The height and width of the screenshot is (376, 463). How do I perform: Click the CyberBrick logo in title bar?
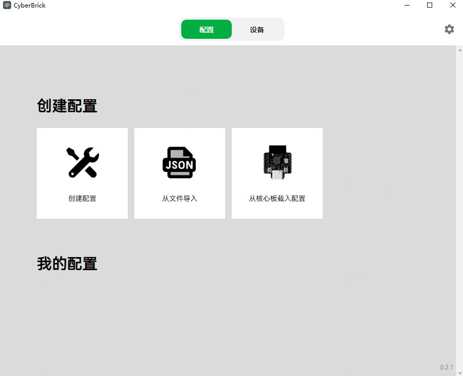click(x=7, y=6)
